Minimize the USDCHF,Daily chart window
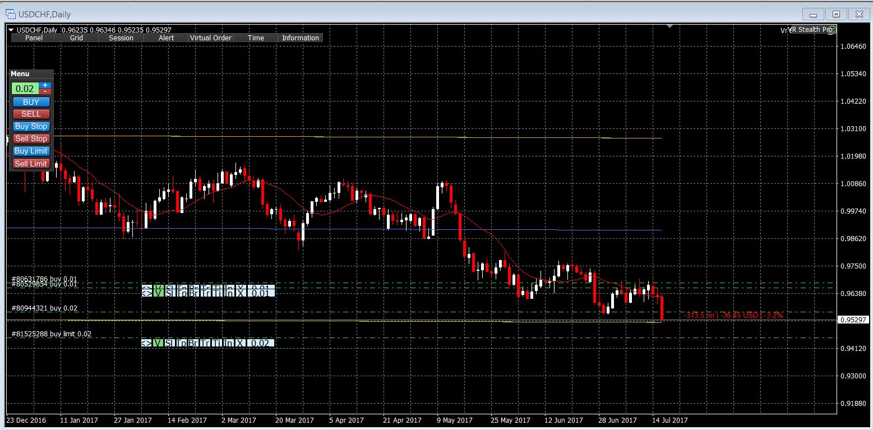 coord(814,14)
